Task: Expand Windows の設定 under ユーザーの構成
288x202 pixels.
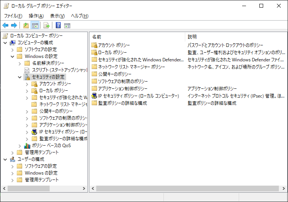Action: (x=13, y=173)
